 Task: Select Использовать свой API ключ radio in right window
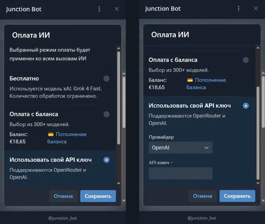point(245,106)
